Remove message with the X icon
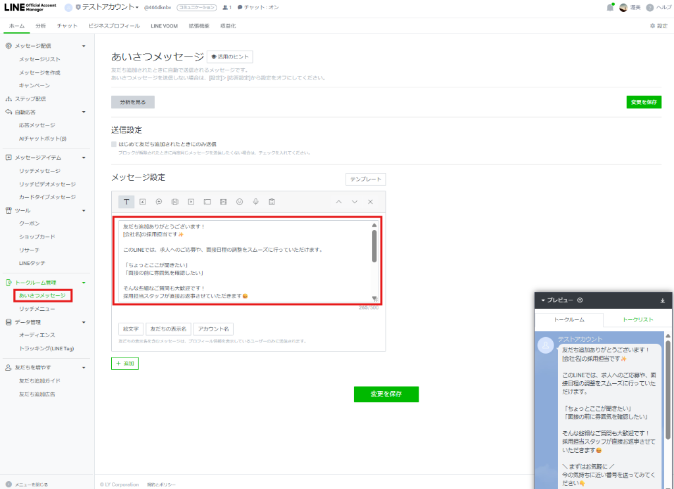Screen dimensions: 674x489 pyautogui.click(x=370, y=202)
